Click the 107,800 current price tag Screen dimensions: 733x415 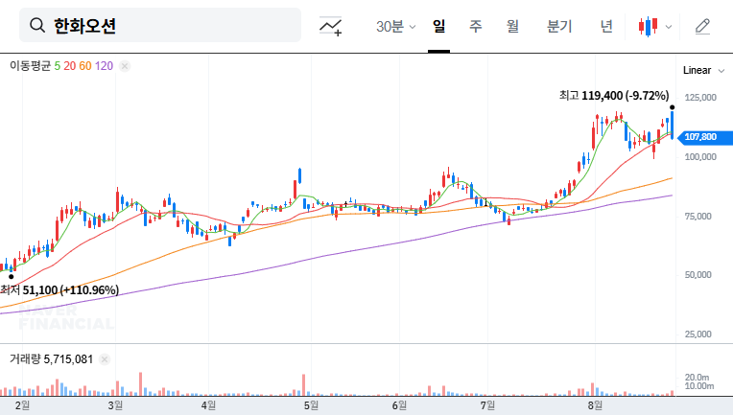click(x=704, y=137)
